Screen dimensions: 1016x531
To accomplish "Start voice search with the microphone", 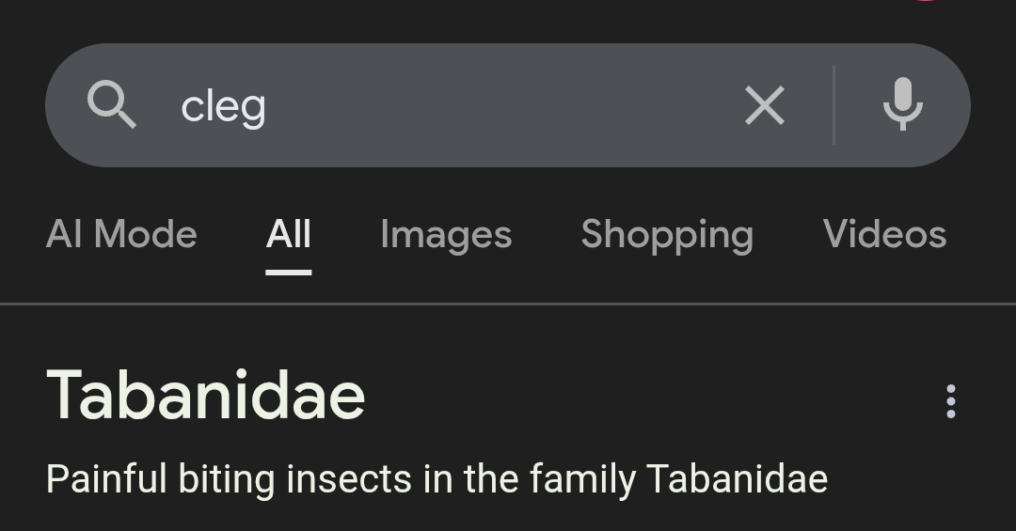I will tap(902, 104).
